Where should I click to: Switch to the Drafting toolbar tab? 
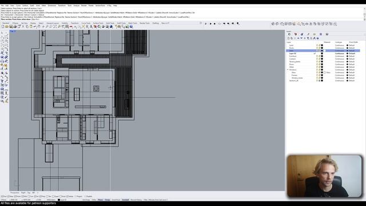pyautogui.click(x=156, y=23)
